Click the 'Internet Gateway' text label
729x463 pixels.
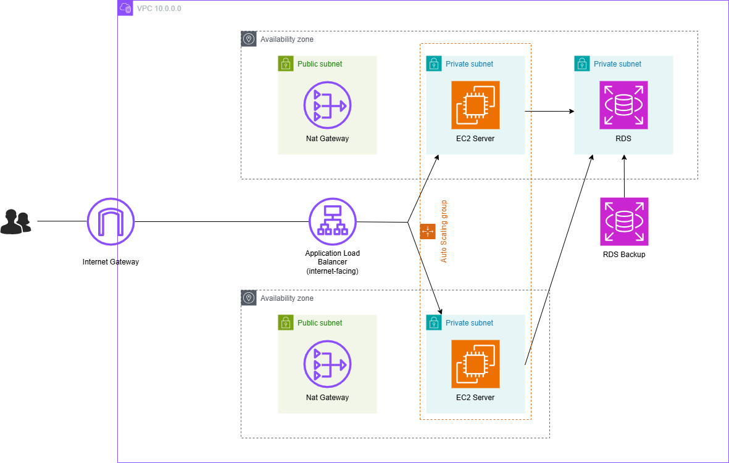pyautogui.click(x=110, y=262)
